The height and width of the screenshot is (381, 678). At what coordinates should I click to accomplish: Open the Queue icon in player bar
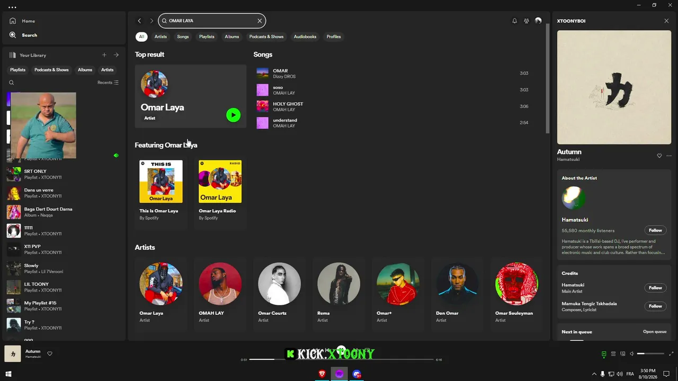(613, 353)
